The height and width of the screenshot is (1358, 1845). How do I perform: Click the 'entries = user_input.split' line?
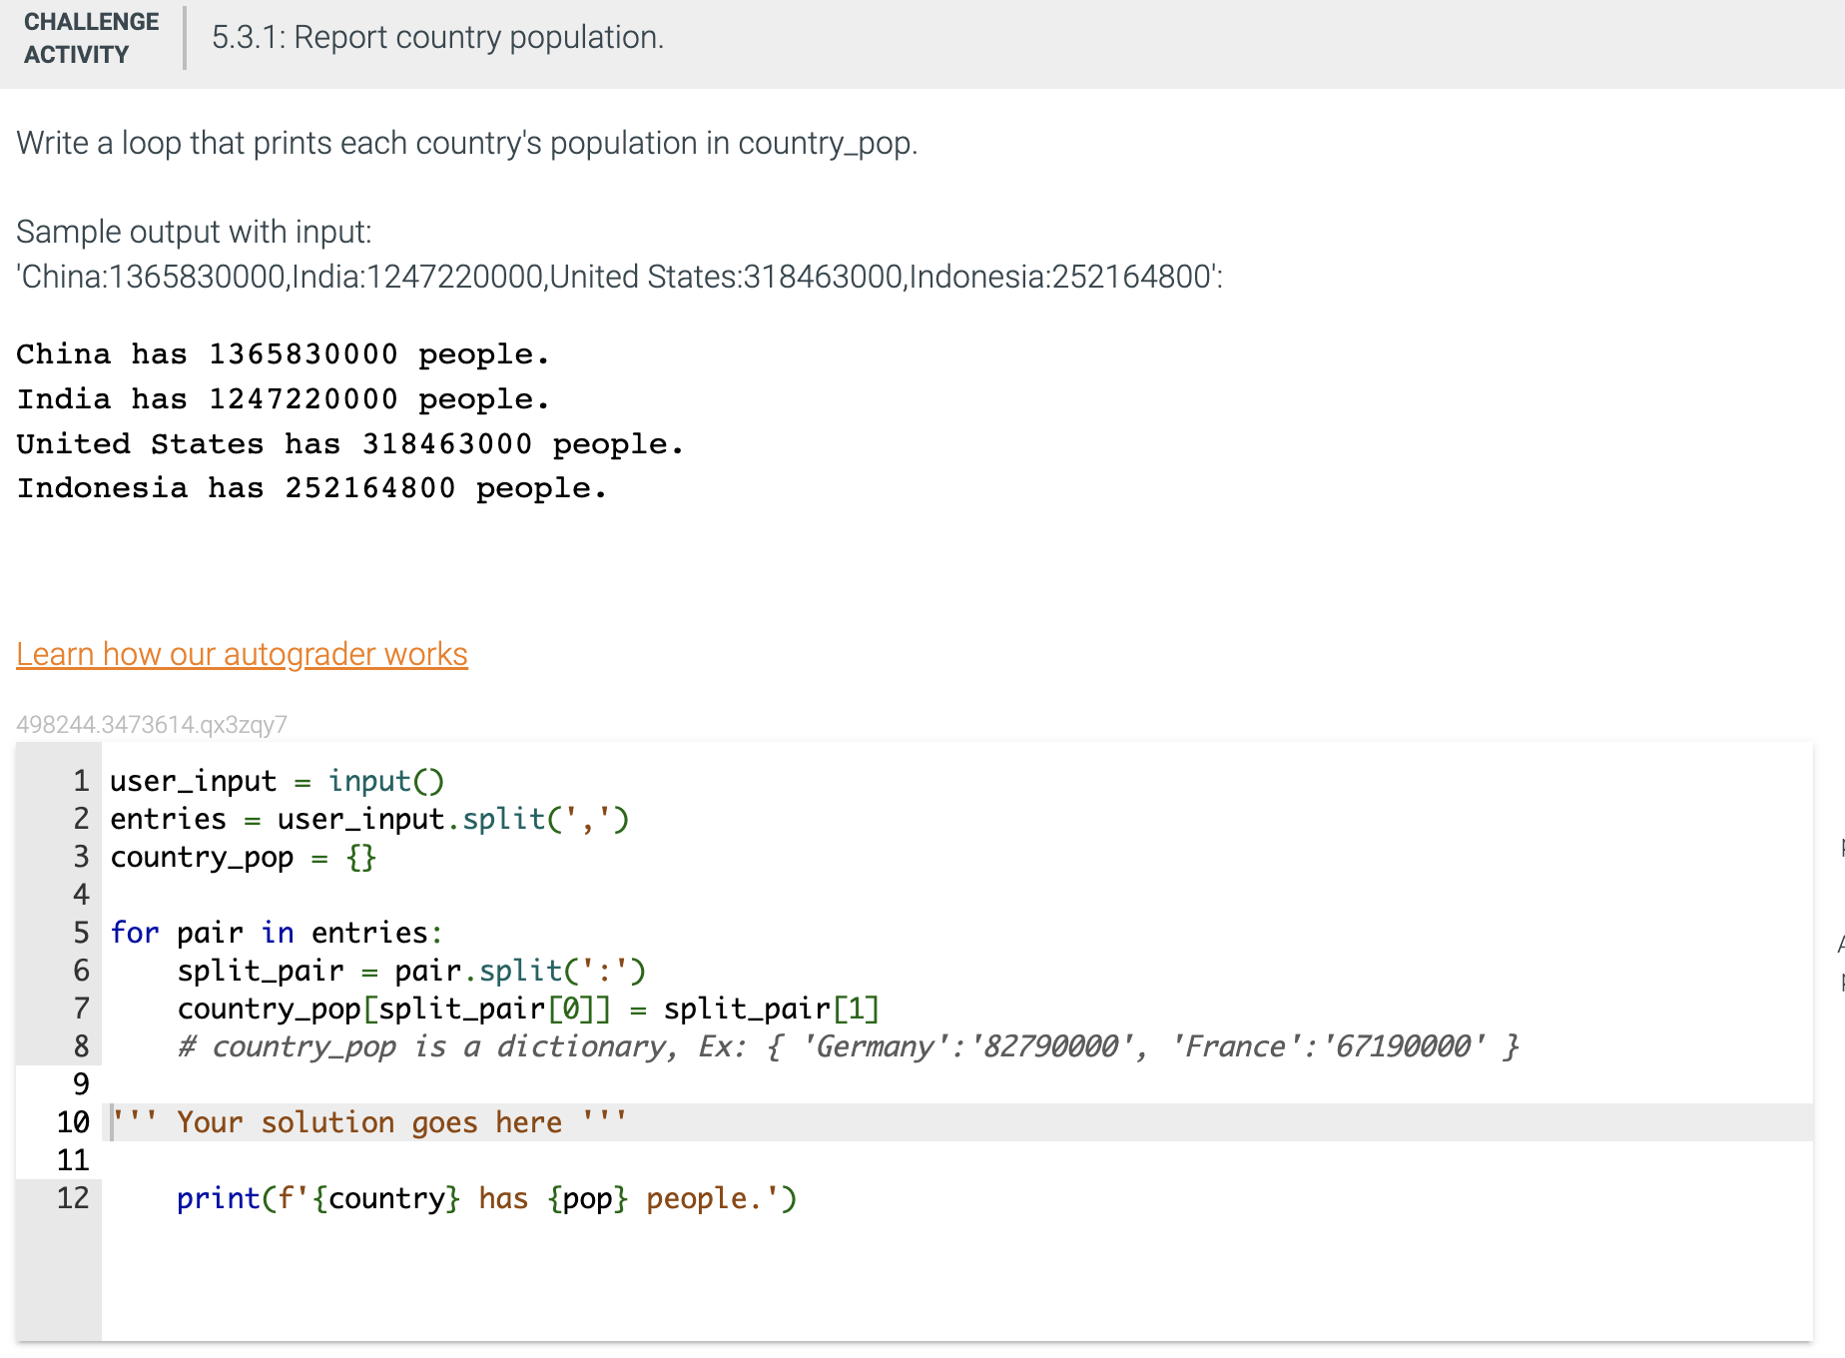pos(369,819)
